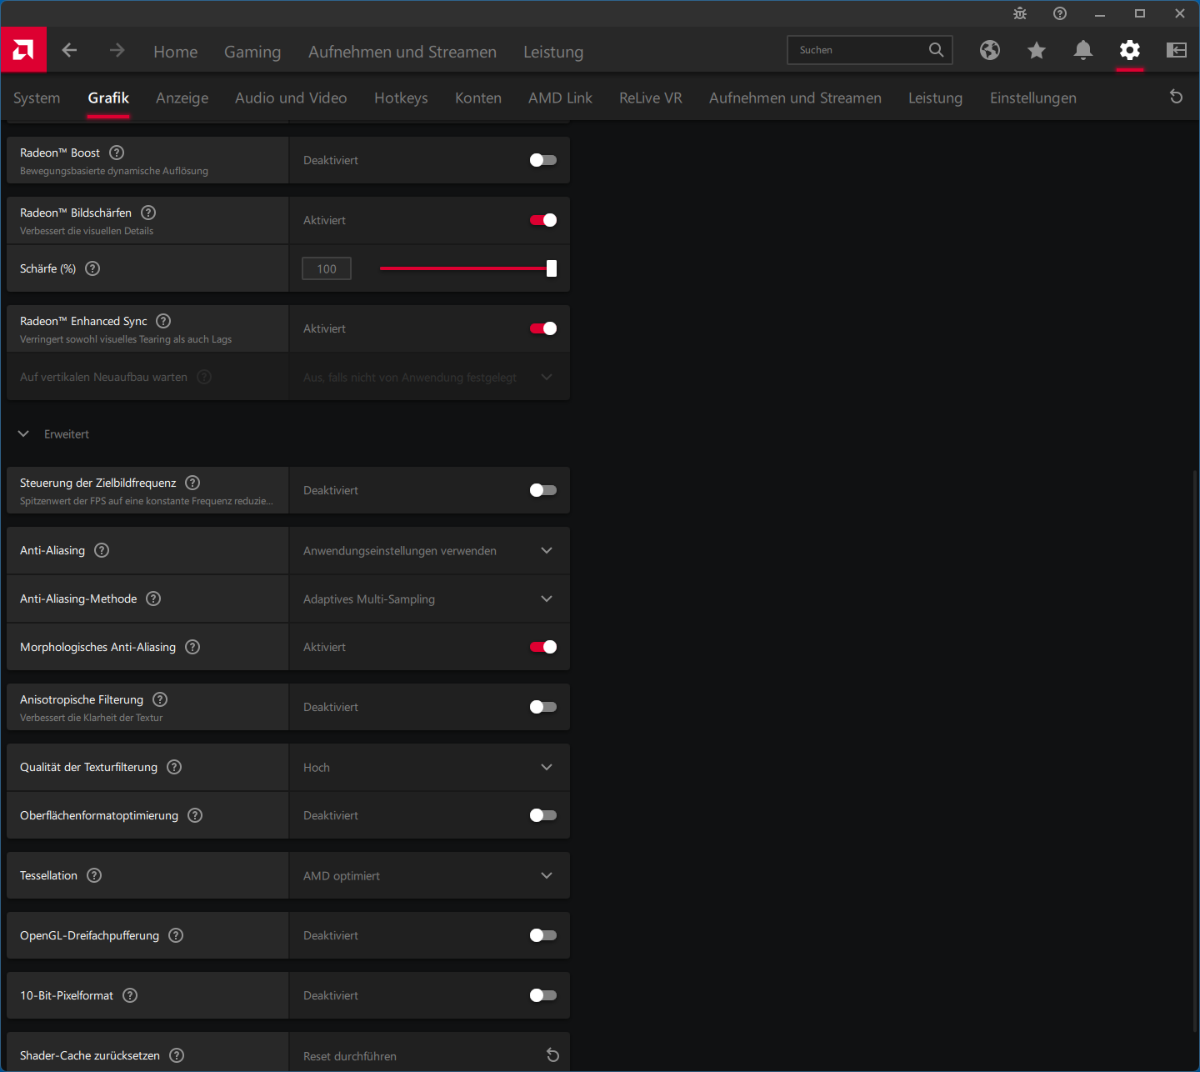Disable Radeon Bildschärfen toggle
Viewport: 1200px width, 1072px height.
coord(543,220)
